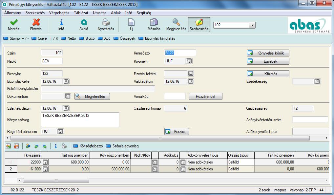Click the Belföld cell in row 1
334x195 pixels.
point(241,162)
